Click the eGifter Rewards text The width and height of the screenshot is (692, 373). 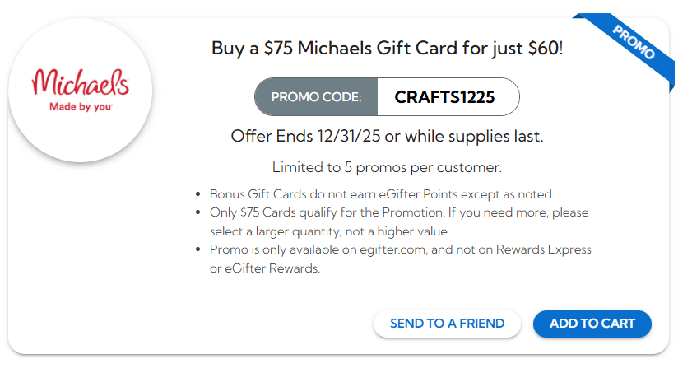272,268
